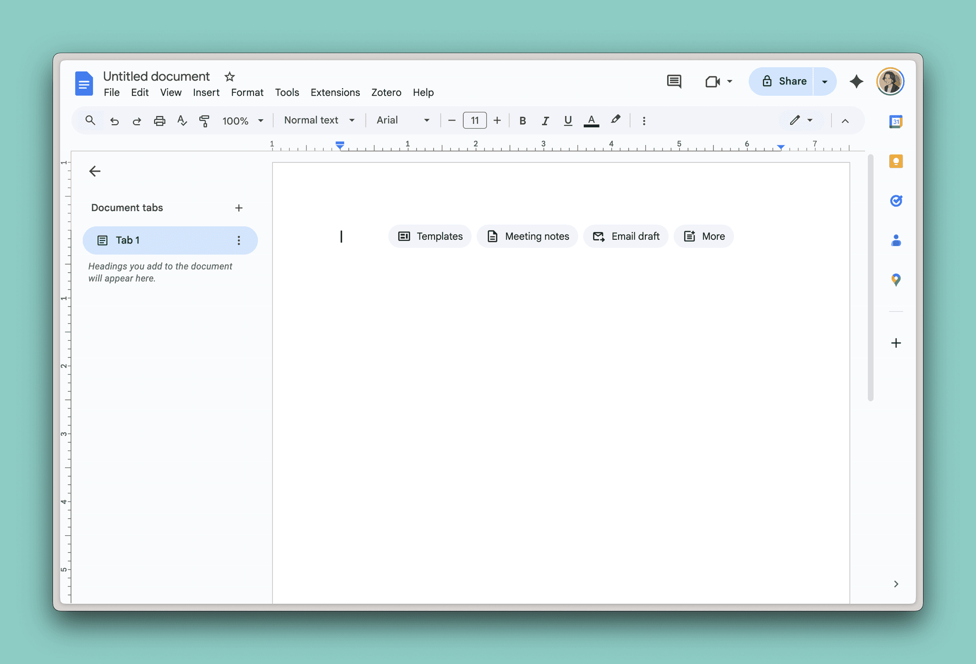Toggle underline formatting
976x664 pixels.
pos(568,121)
